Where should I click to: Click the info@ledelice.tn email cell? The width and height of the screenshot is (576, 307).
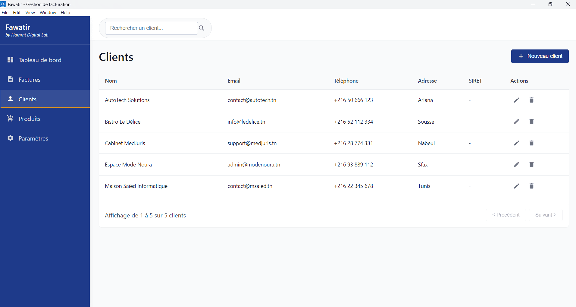tap(246, 122)
